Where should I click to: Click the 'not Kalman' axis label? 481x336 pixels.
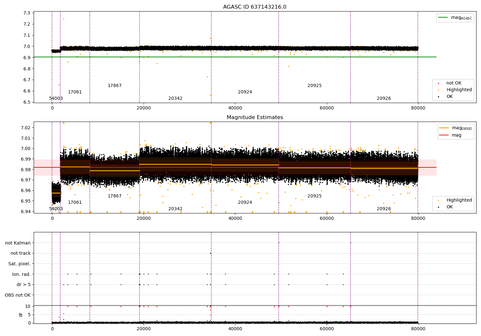pyautogui.click(x=18, y=243)
